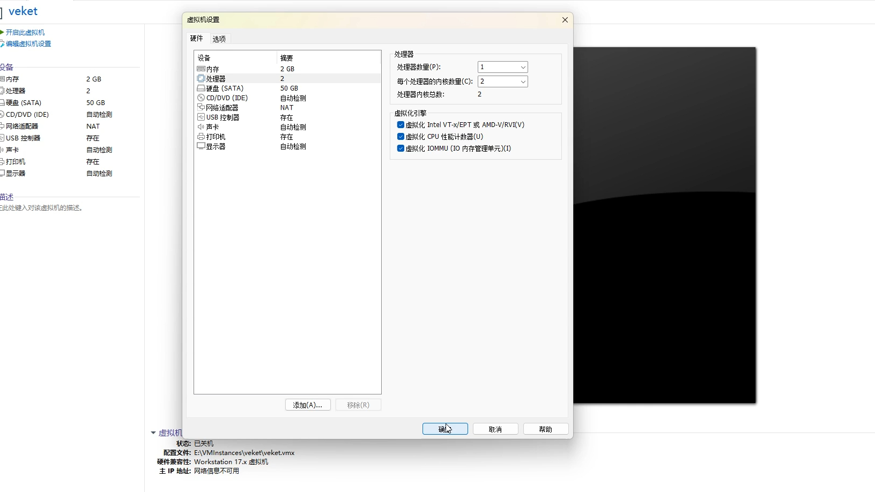Click the 处理器 device row in the main window
875x492 pixels.
[70, 91]
